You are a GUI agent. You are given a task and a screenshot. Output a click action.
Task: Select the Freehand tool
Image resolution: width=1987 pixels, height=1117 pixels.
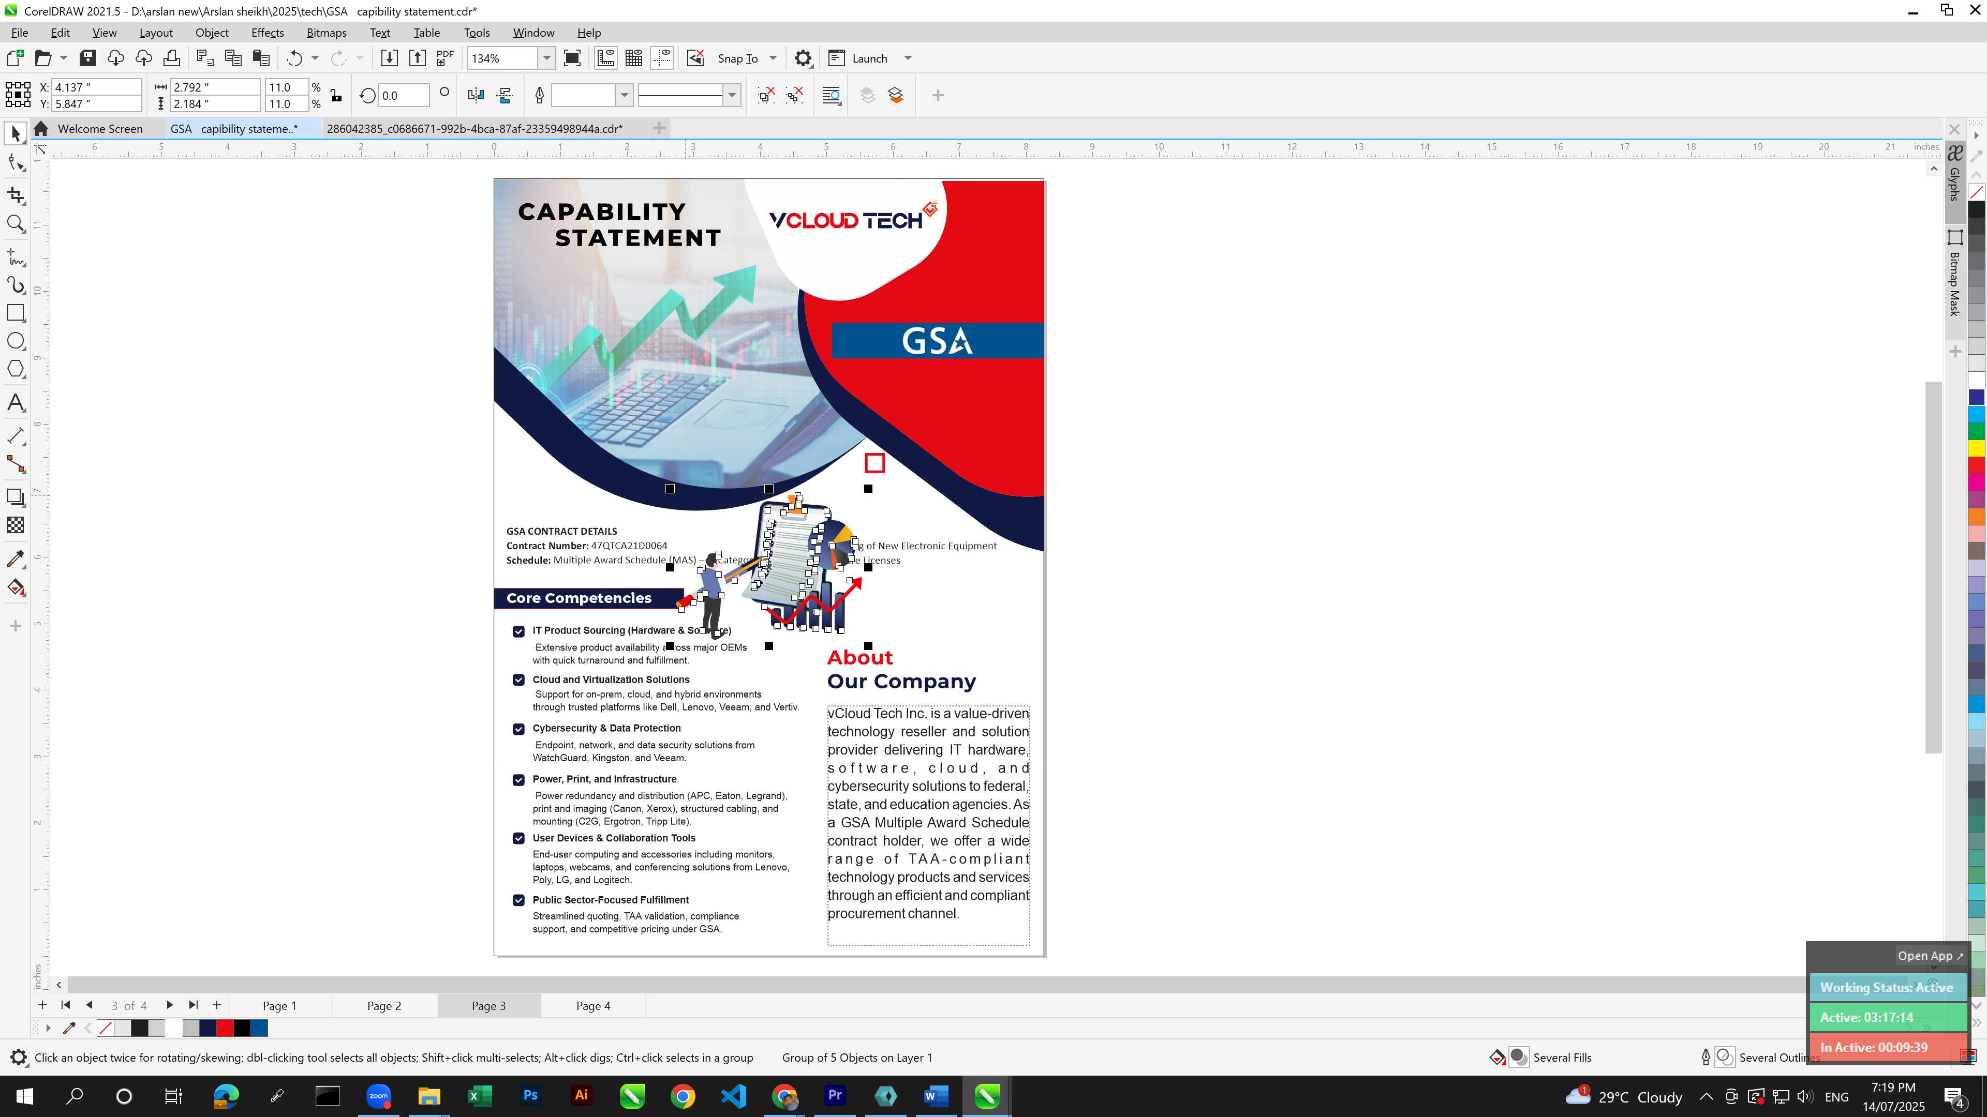[x=16, y=256]
